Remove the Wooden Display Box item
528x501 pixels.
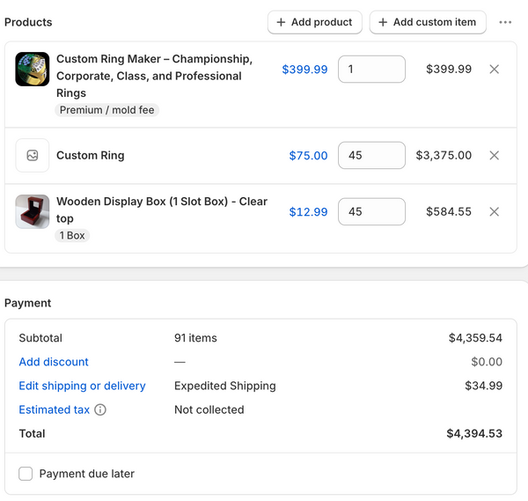tap(494, 211)
